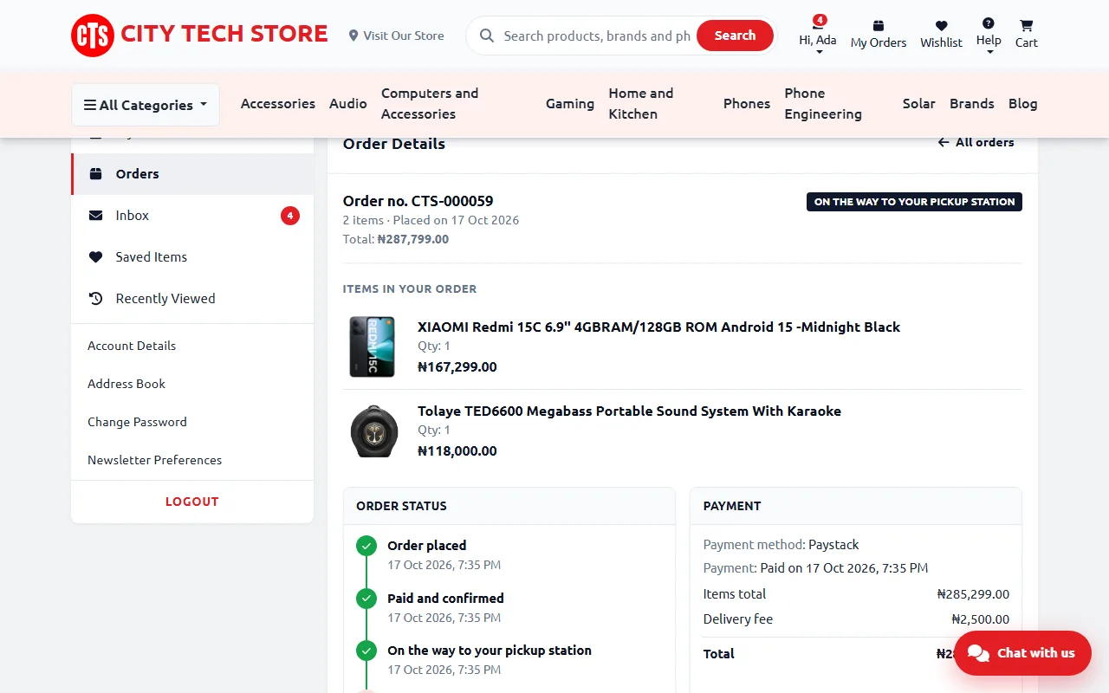The image size is (1109, 693).
Task: Click the red Search button
Action: tap(735, 36)
